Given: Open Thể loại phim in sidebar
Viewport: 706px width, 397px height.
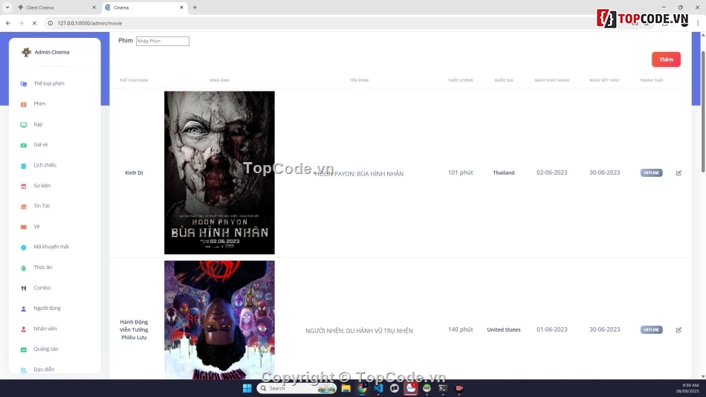Looking at the screenshot, I should pos(48,83).
